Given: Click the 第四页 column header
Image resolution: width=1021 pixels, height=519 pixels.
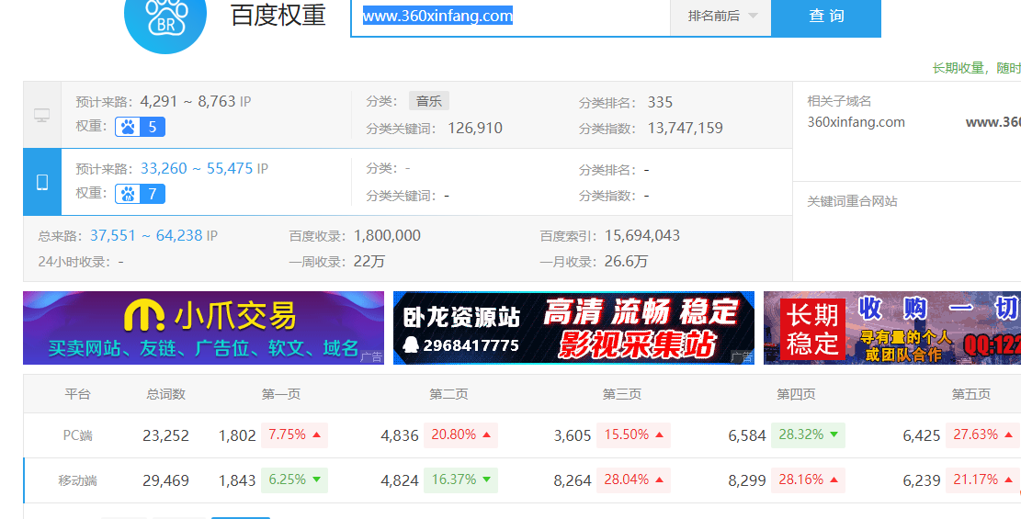Looking at the screenshot, I should [x=796, y=394].
